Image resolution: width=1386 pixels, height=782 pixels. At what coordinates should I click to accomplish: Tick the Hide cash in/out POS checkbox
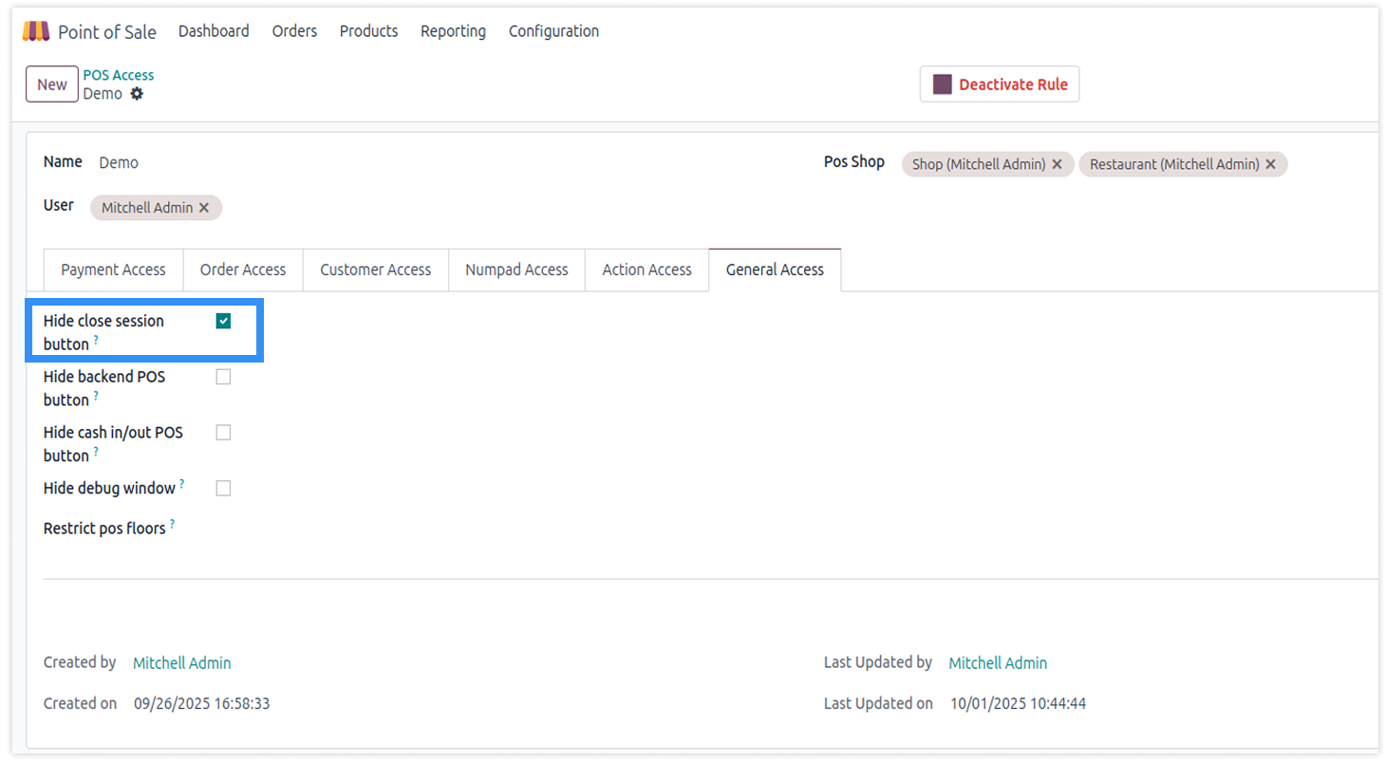coord(223,433)
